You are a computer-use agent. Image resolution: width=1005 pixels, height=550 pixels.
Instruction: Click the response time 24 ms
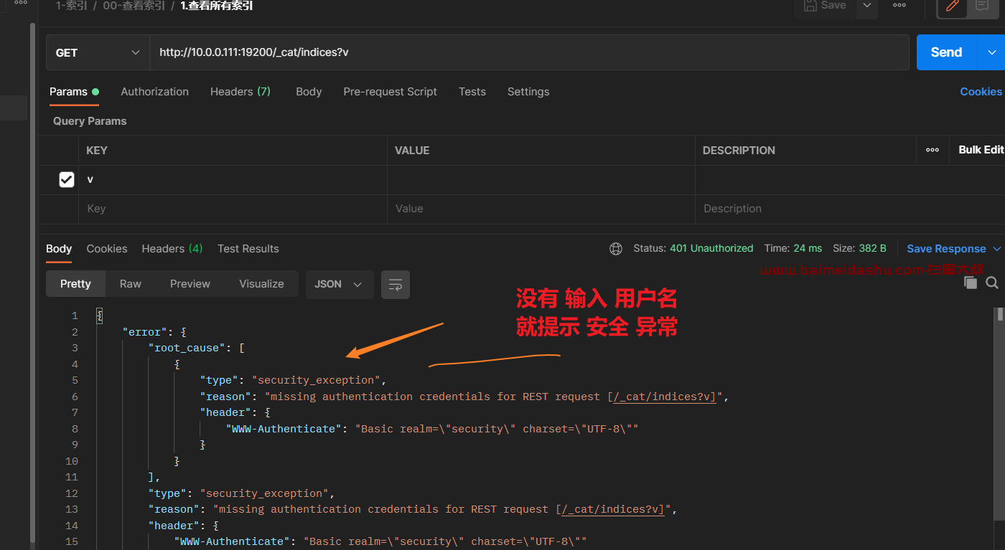(x=808, y=248)
